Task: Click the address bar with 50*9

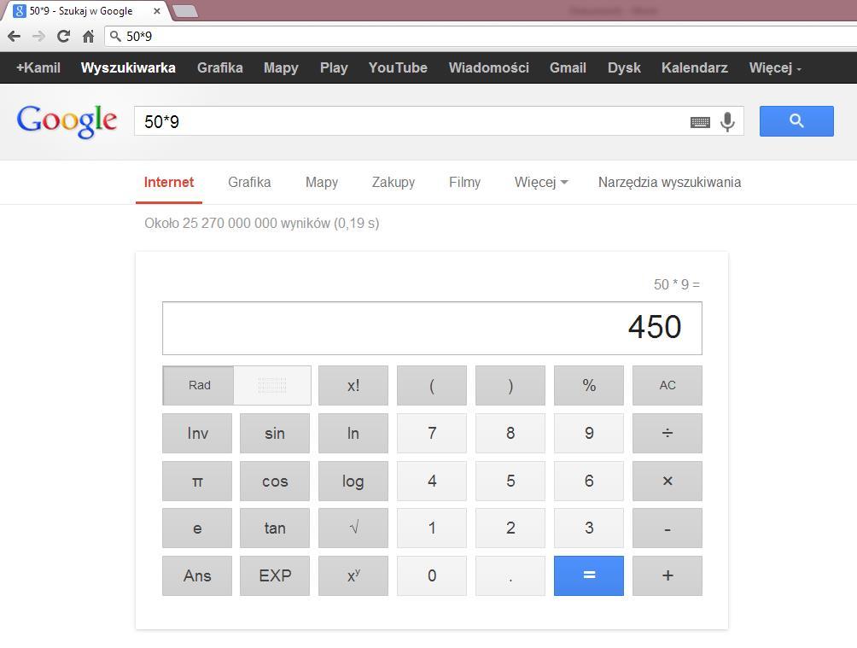Action: [x=481, y=37]
